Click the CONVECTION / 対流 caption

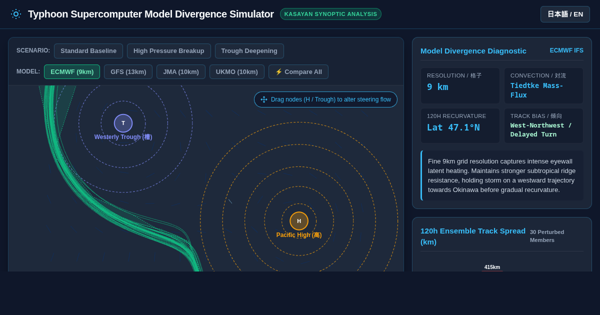point(538,75)
